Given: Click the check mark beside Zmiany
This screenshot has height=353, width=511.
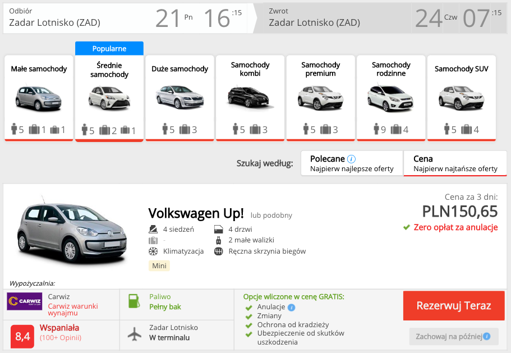Looking at the screenshot, I should point(249,317).
